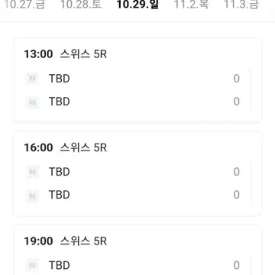275x275 pixels.
Task: Select the 10.29 Sunday date tab
Action: click(137, 5)
